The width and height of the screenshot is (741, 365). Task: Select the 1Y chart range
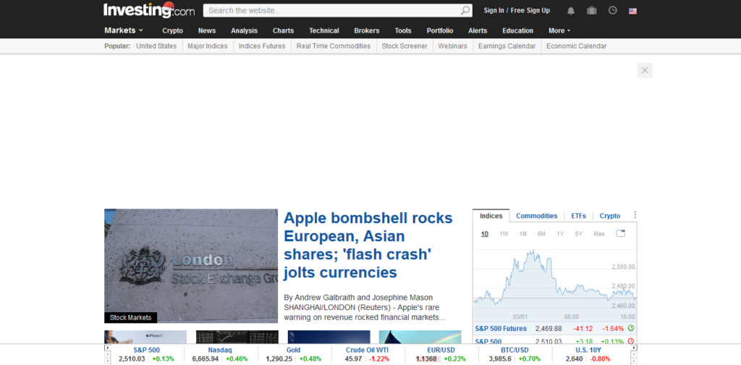[560, 234]
